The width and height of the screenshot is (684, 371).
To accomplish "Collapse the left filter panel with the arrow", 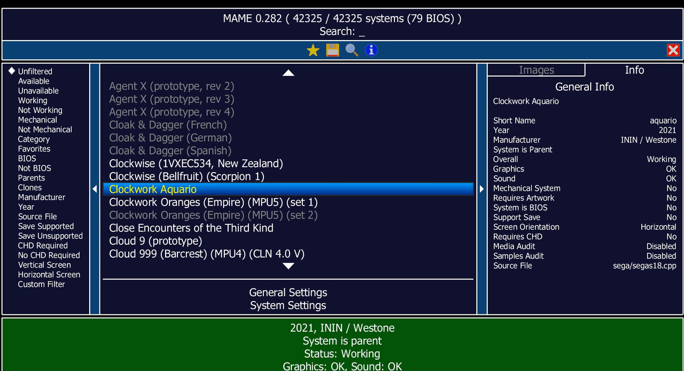I will pyautogui.click(x=95, y=189).
